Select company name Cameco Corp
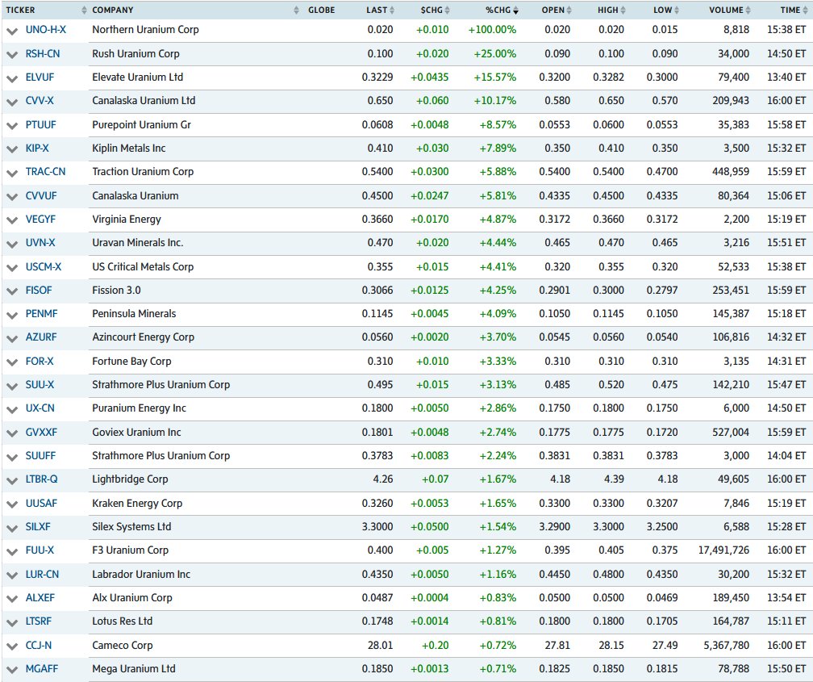 click(x=123, y=646)
